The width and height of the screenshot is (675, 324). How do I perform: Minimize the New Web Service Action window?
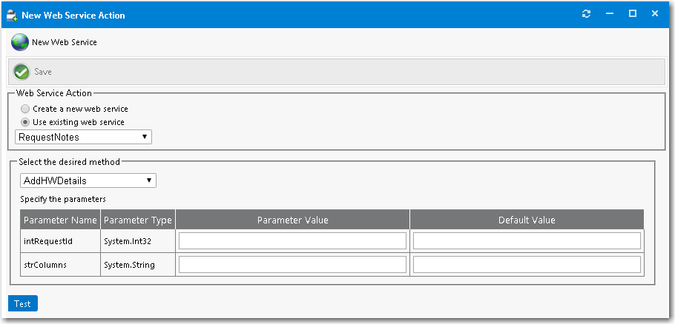(x=609, y=14)
